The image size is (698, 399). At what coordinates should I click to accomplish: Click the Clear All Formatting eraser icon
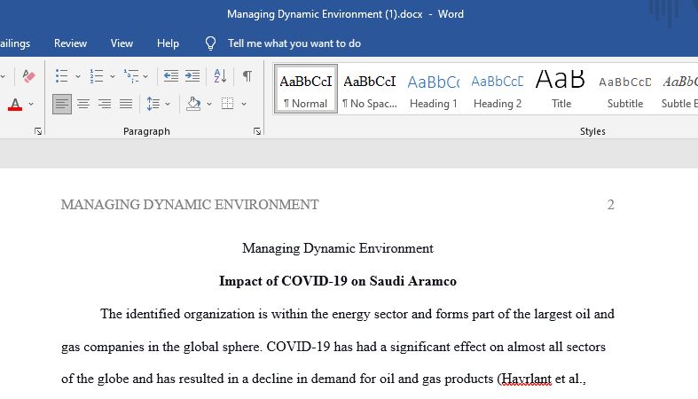28,76
